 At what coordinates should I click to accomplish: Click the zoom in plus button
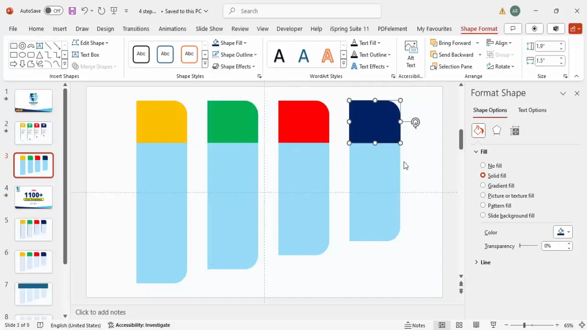(558, 325)
